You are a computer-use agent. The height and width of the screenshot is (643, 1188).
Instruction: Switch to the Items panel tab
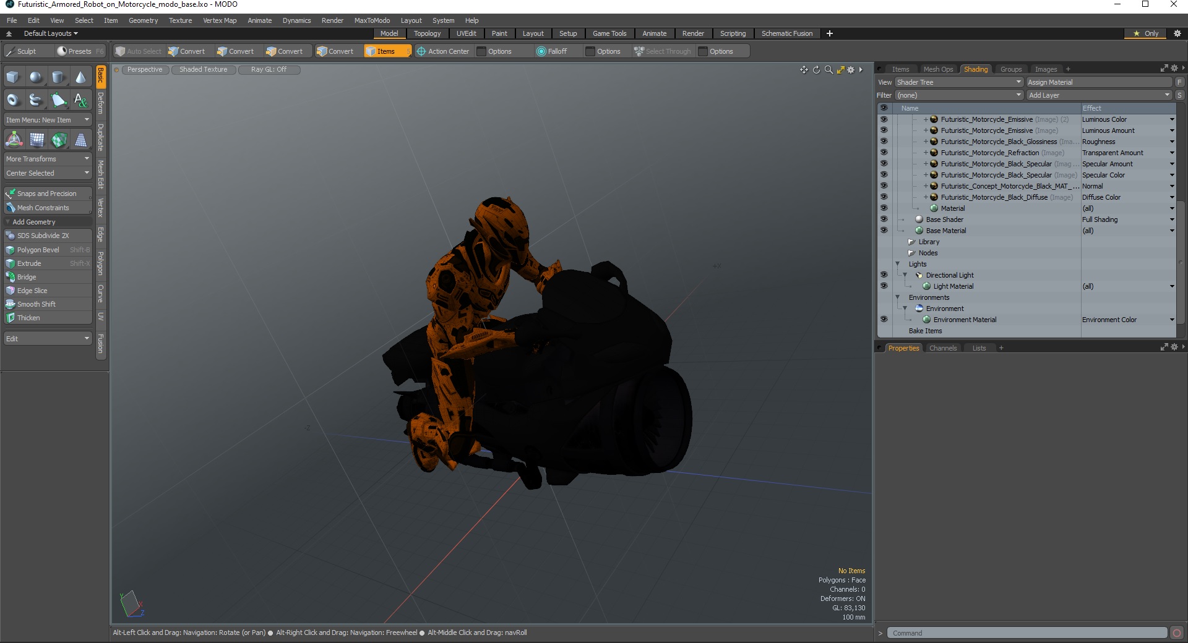point(900,69)
